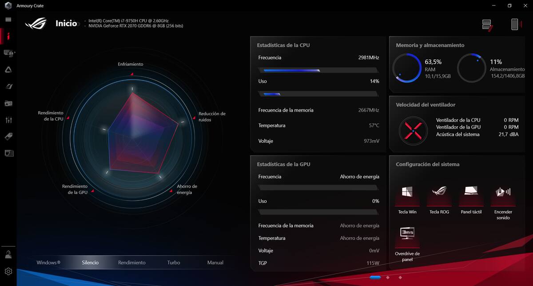Viewport: 533px width, 286px height.
Task: Click the NVIDIA GeForce RTX 2070 text
Action: pyautogui.click(x=135, y=26)
